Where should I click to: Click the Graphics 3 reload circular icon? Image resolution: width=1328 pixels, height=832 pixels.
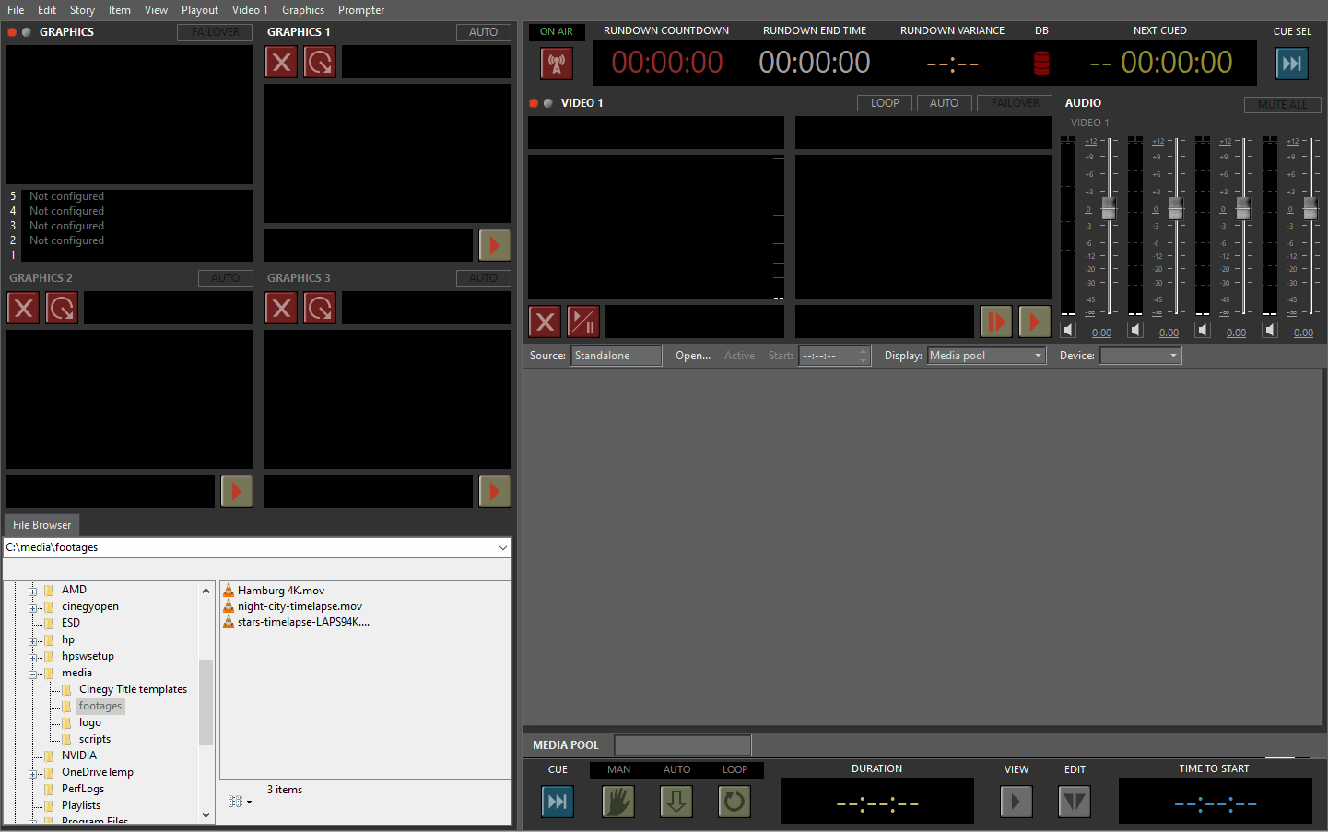point(320,308)
